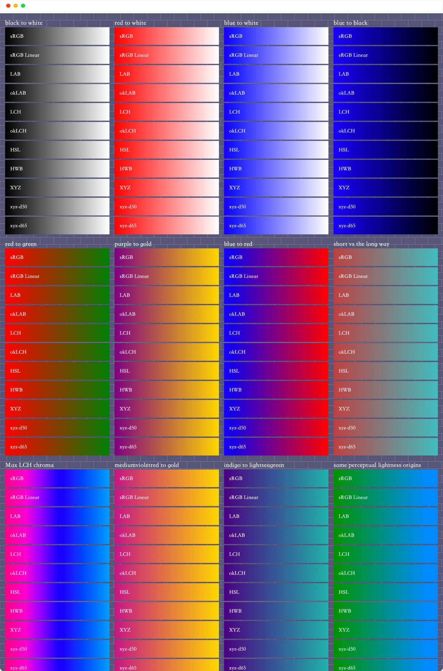Click the HSL gradient under same perceptual lightness origins
This screenshot has width=443, height=671.
(386, 592)
